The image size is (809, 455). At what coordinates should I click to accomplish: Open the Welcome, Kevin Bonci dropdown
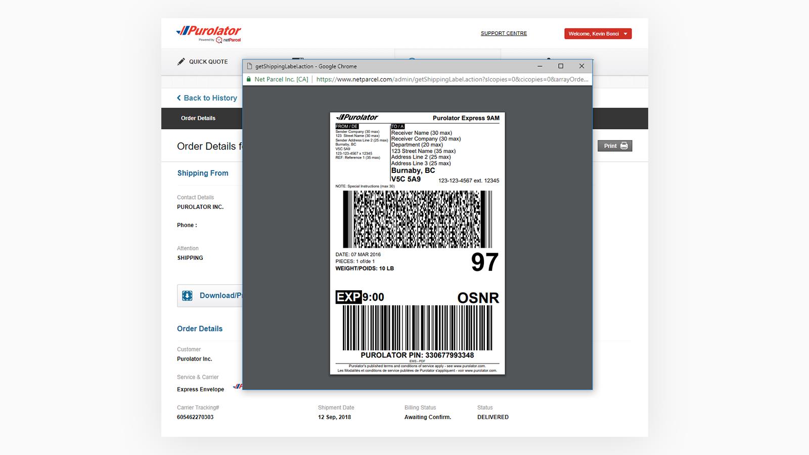pyautogui.click(x=598, y=33)
